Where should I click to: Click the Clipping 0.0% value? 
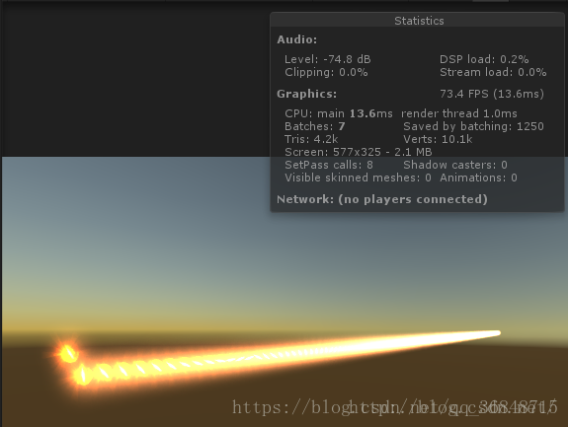click(326, 72)
